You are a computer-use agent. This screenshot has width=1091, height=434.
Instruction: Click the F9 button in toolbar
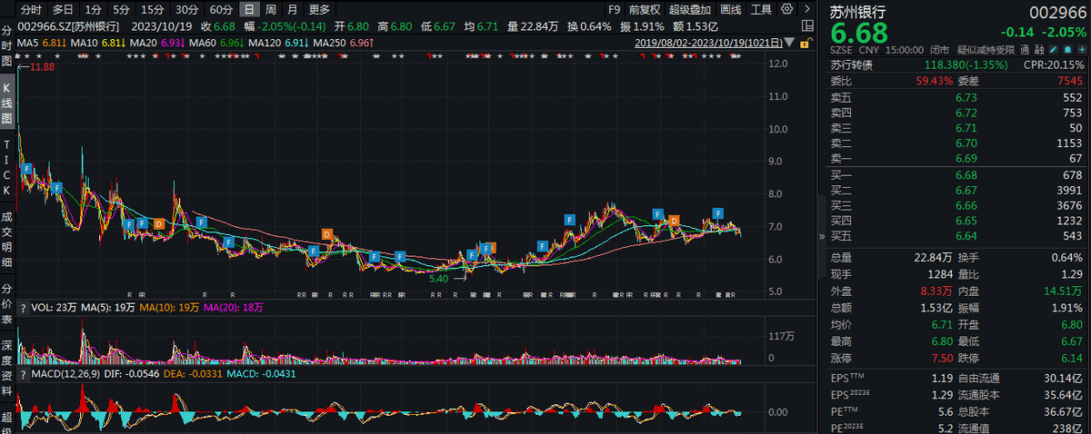click(x=614, y=10)
